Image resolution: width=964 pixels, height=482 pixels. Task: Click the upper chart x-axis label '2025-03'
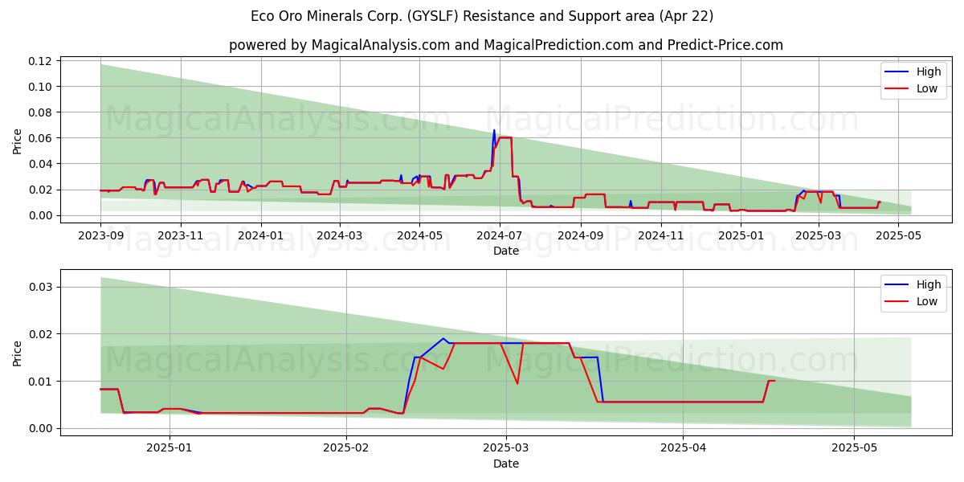[818, 235]
